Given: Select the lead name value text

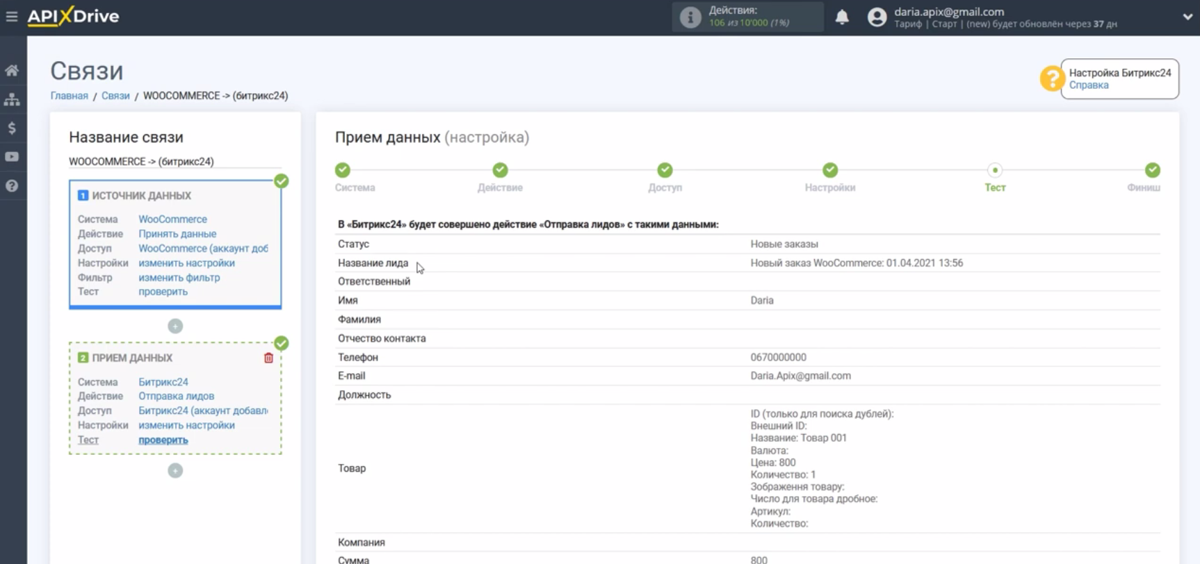Looking at the screenshot, I should (857, 263).
